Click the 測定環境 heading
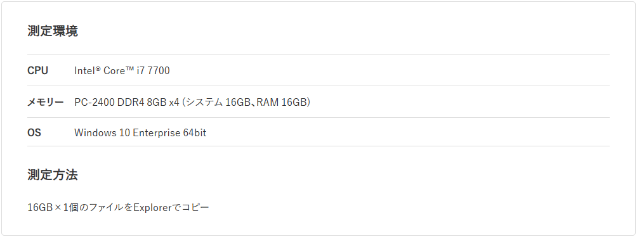The image size is (637, 237). [53, 31]
